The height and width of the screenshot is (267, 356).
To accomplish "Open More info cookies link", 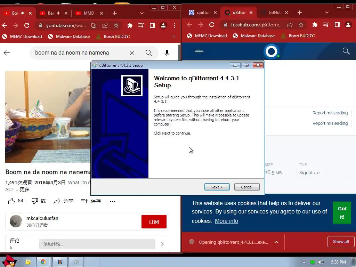I will click(226, 221).
